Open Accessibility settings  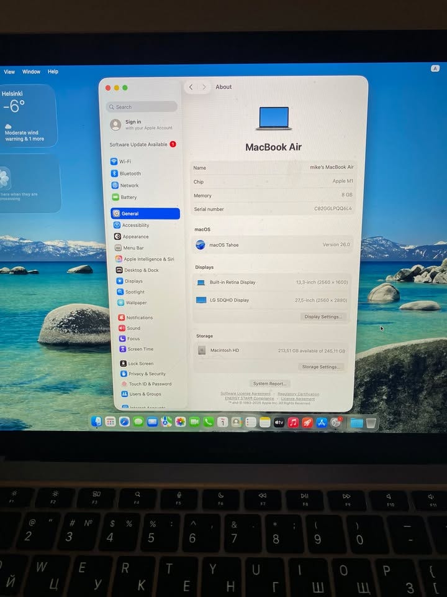pos(132,225)
